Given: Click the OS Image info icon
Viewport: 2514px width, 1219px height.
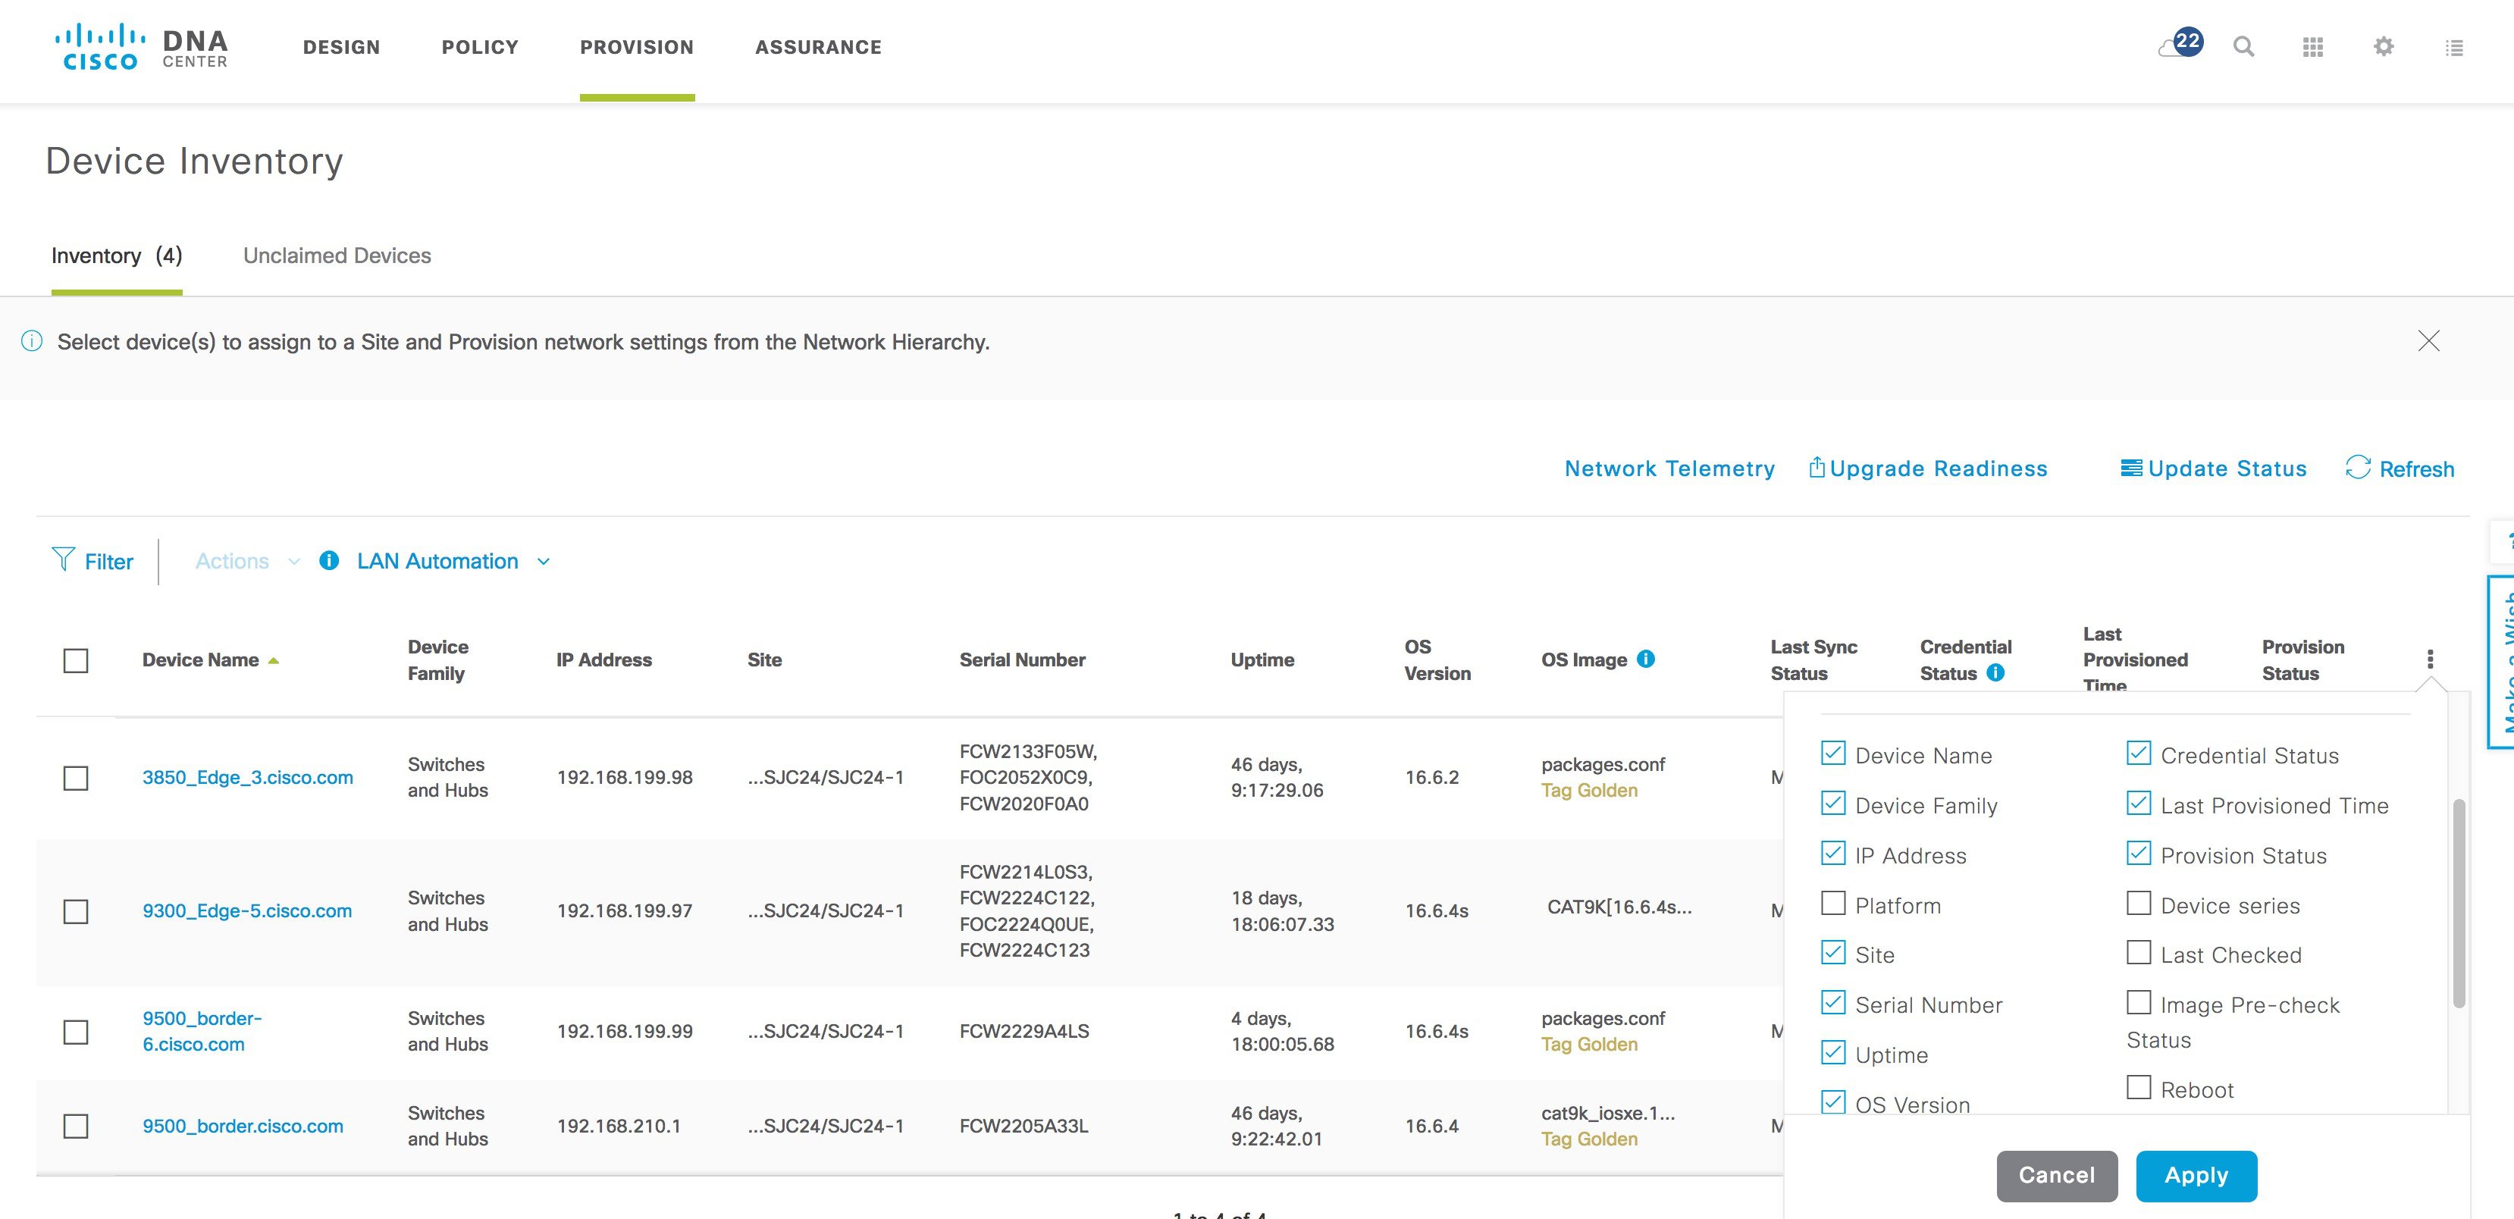Looking at the screenshot, I should click(1645, 659).
